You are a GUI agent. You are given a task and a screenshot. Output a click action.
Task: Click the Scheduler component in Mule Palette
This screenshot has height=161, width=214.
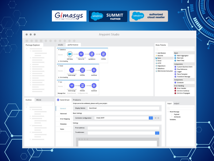pyautogui.click(x=180, y=82)
